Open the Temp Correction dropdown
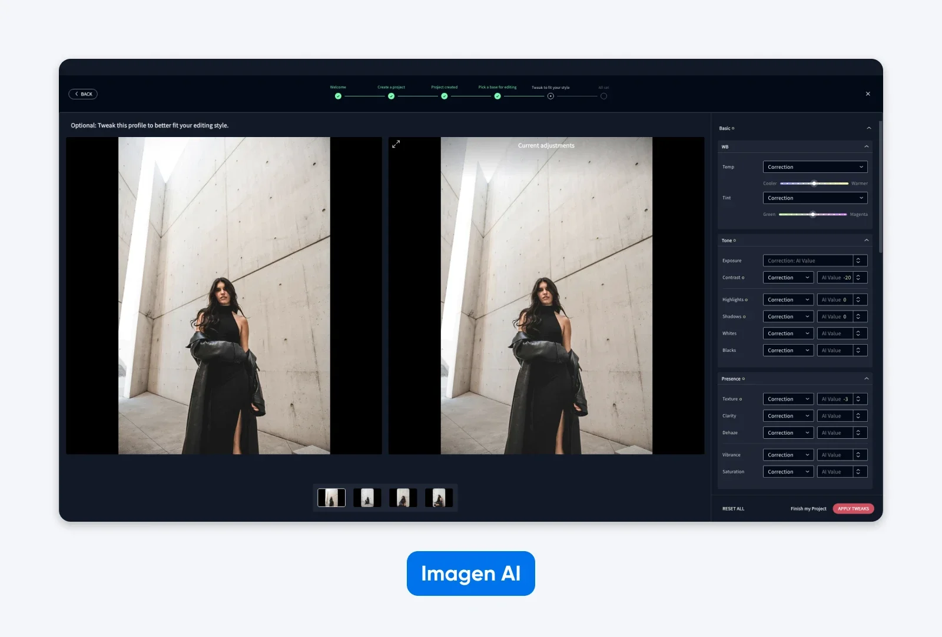 [815, 166]
